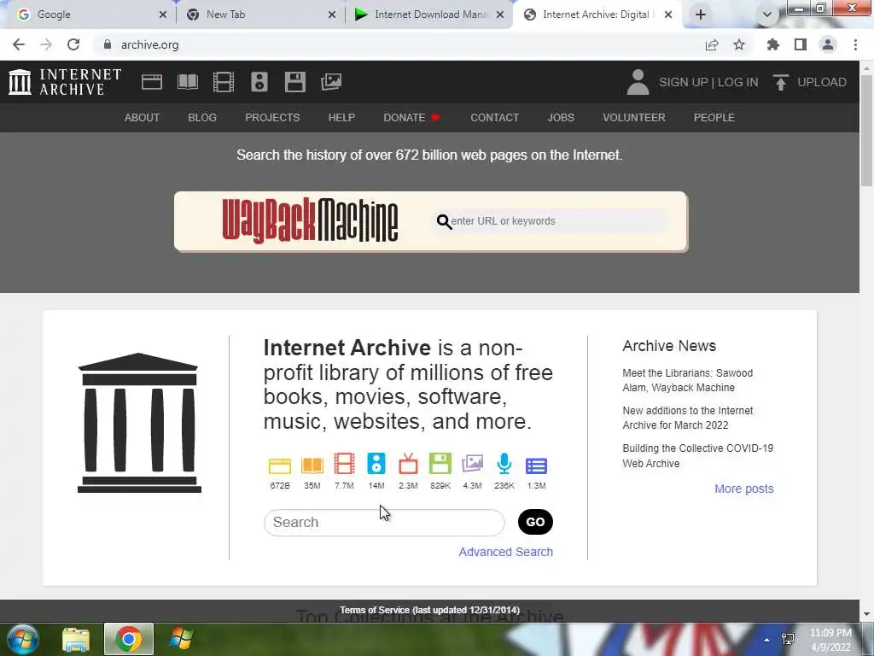Click the Wayback Machine search magnifier icon
Viewport: 874px width, 656px height.
444,221
